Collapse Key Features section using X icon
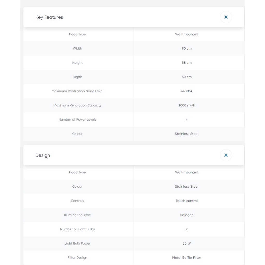 226,17
